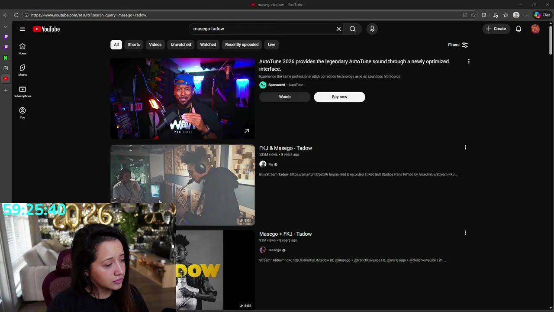Start voice search with the microphone
Image resolution: width=554 pixels, height=312 pixels.
point(372,29)
